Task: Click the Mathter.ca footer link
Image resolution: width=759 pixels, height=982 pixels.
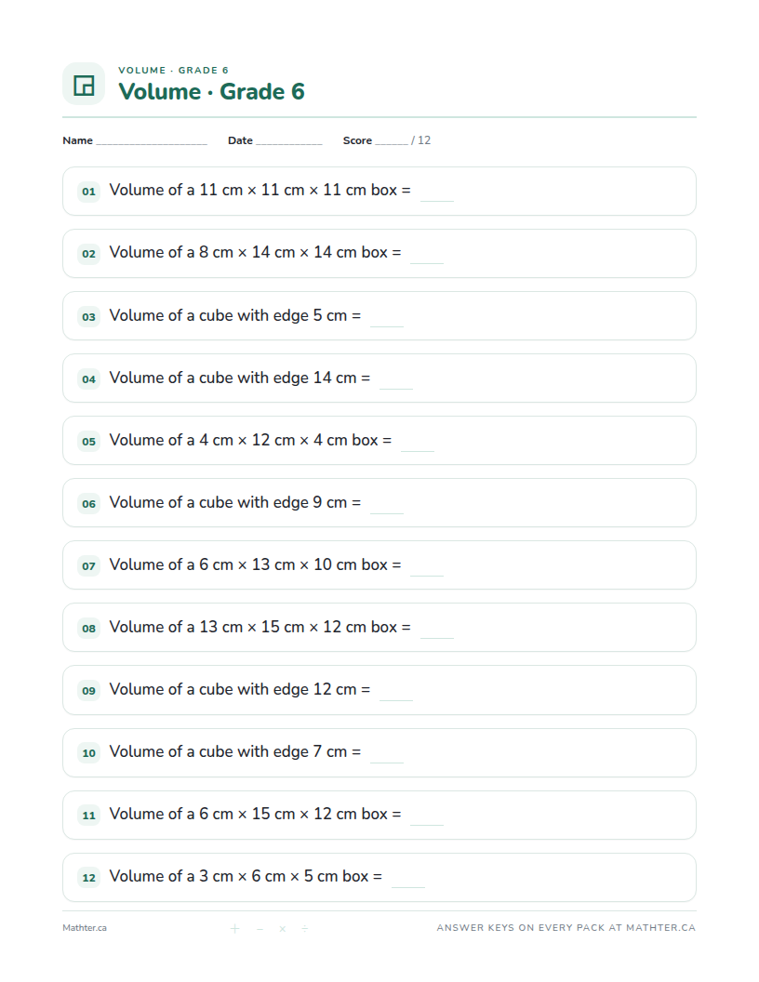Action: tap(85, 928)
